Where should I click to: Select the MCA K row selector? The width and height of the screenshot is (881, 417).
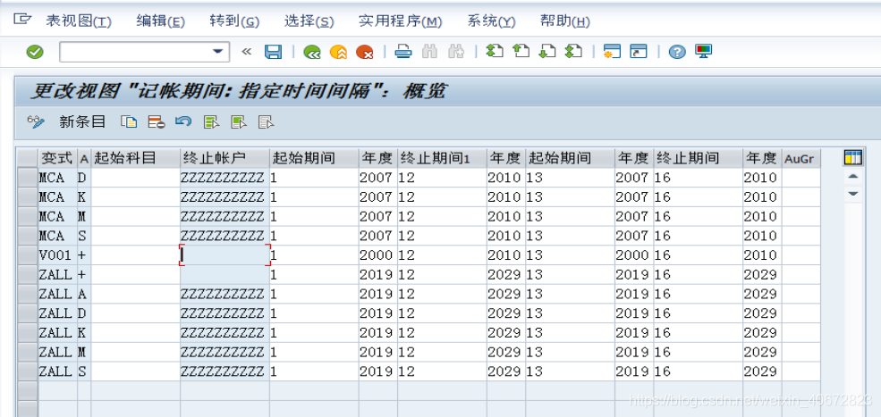(x=28, y=197)
